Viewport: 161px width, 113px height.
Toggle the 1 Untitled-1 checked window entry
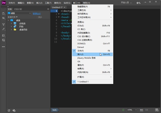[x=83, y=81]
